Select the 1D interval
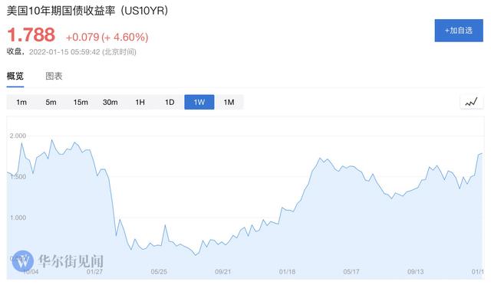This screenshot has width=491, height=285. click(x=170, y=103)
